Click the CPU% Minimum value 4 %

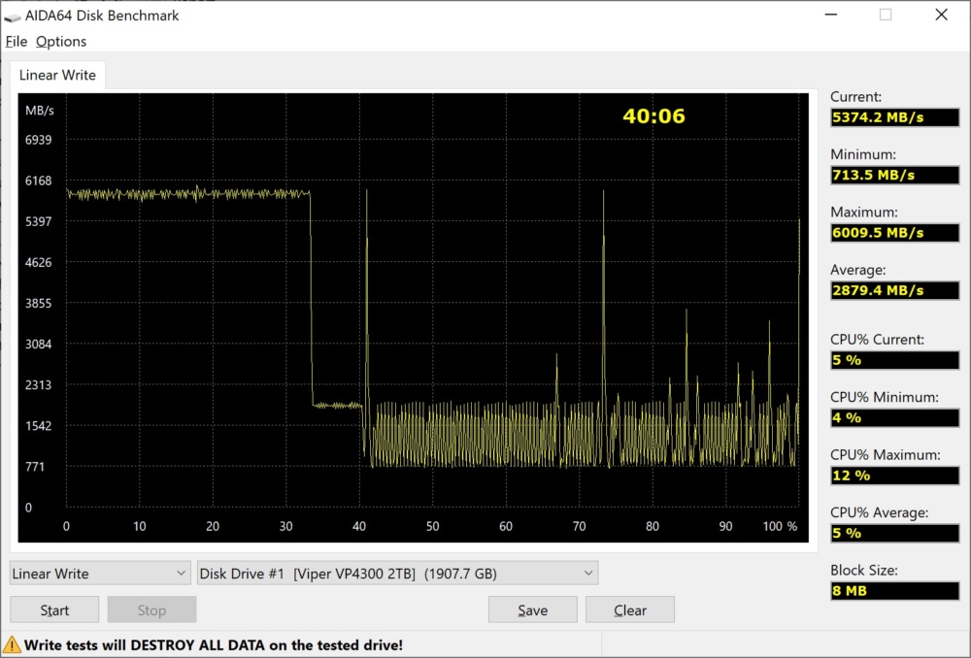point(895,417)
